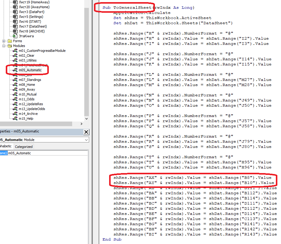Open the m05_Automatic module icon
Viewport: 281px width, 244px height.
15,70
